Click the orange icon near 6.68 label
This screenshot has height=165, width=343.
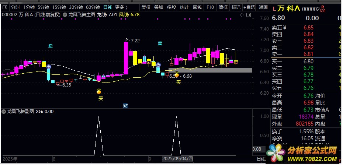177,74
